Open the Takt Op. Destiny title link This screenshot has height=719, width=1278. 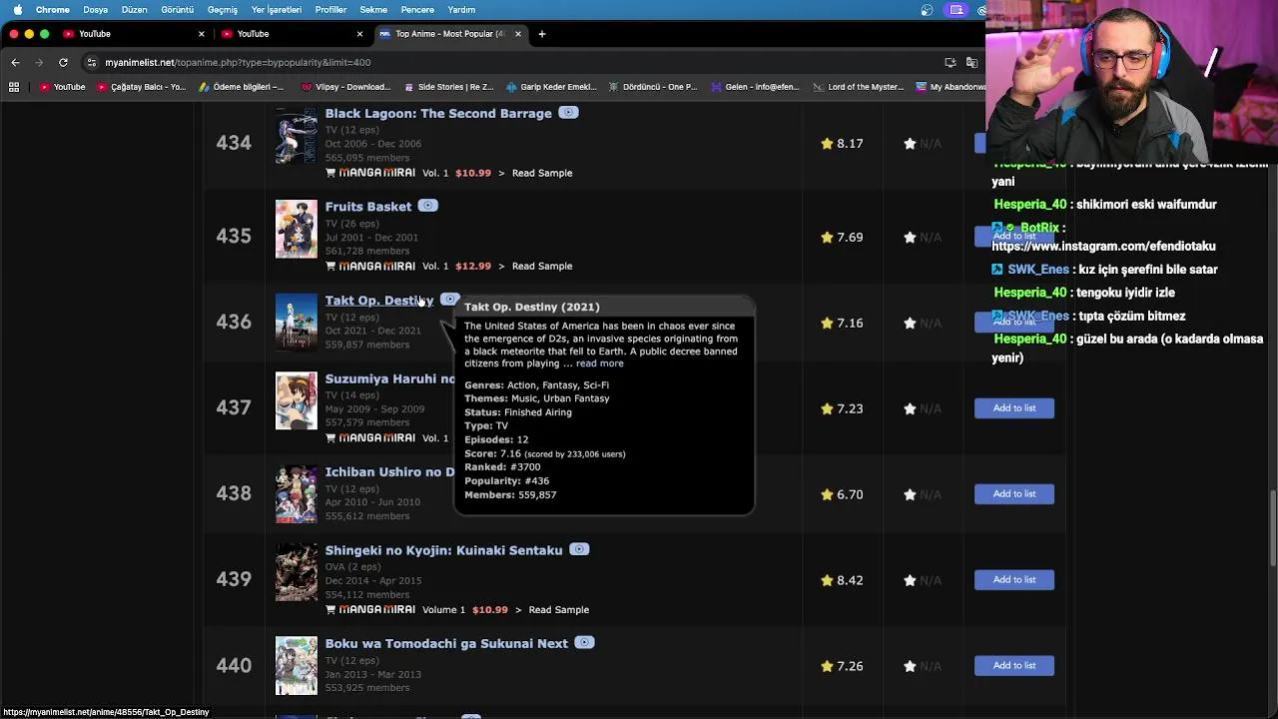coord(379,301)
